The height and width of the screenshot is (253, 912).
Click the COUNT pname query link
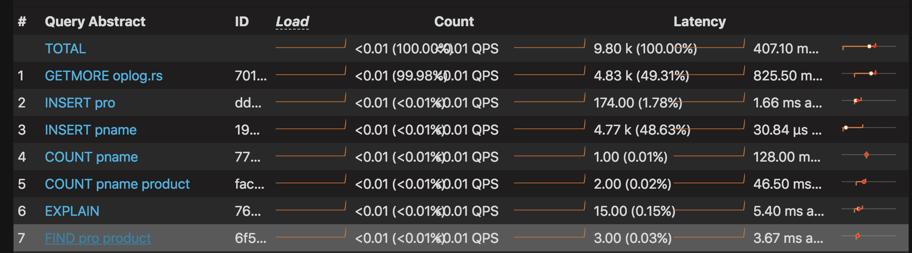coord(91,157)
